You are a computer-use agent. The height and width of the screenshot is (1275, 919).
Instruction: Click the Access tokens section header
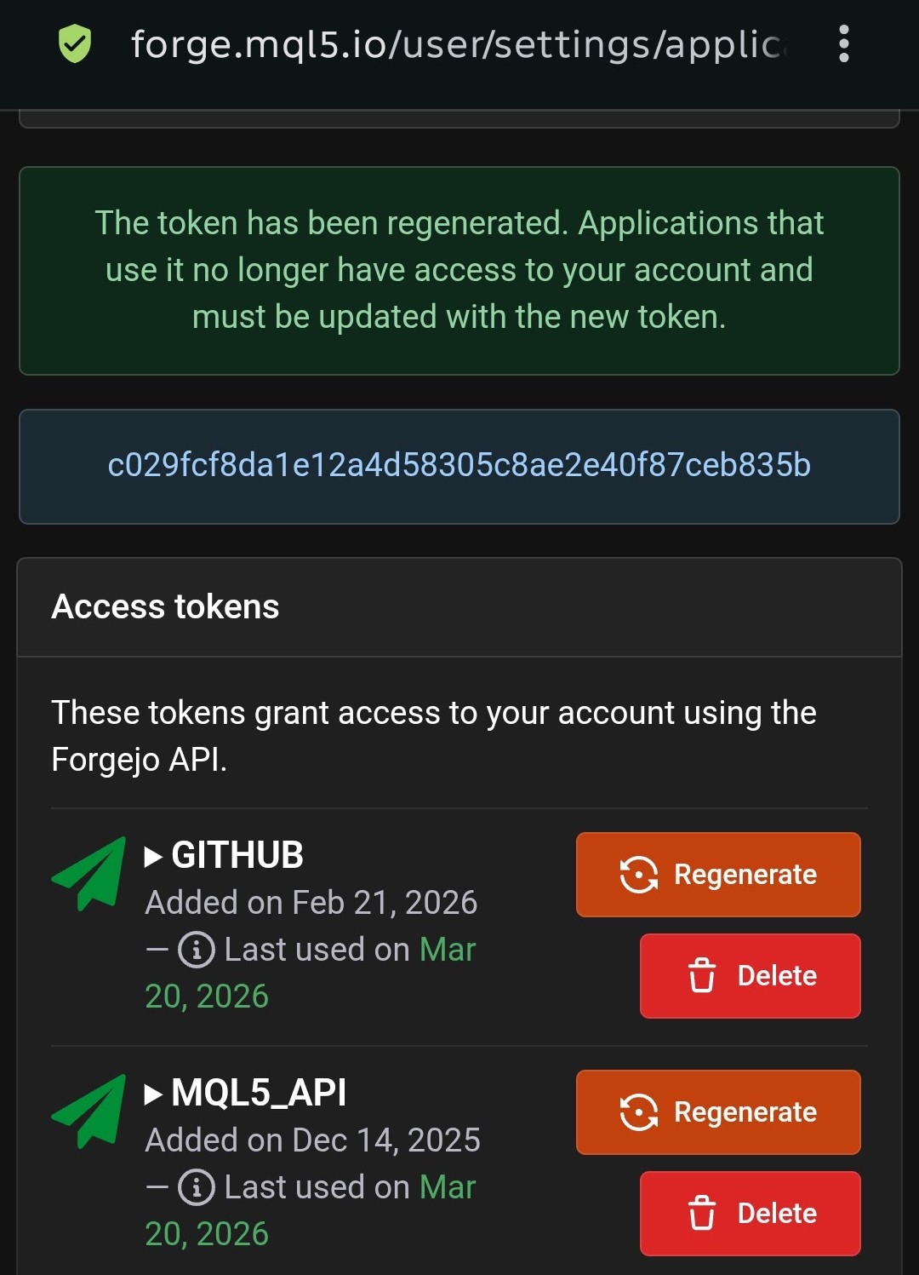[165, 607]
